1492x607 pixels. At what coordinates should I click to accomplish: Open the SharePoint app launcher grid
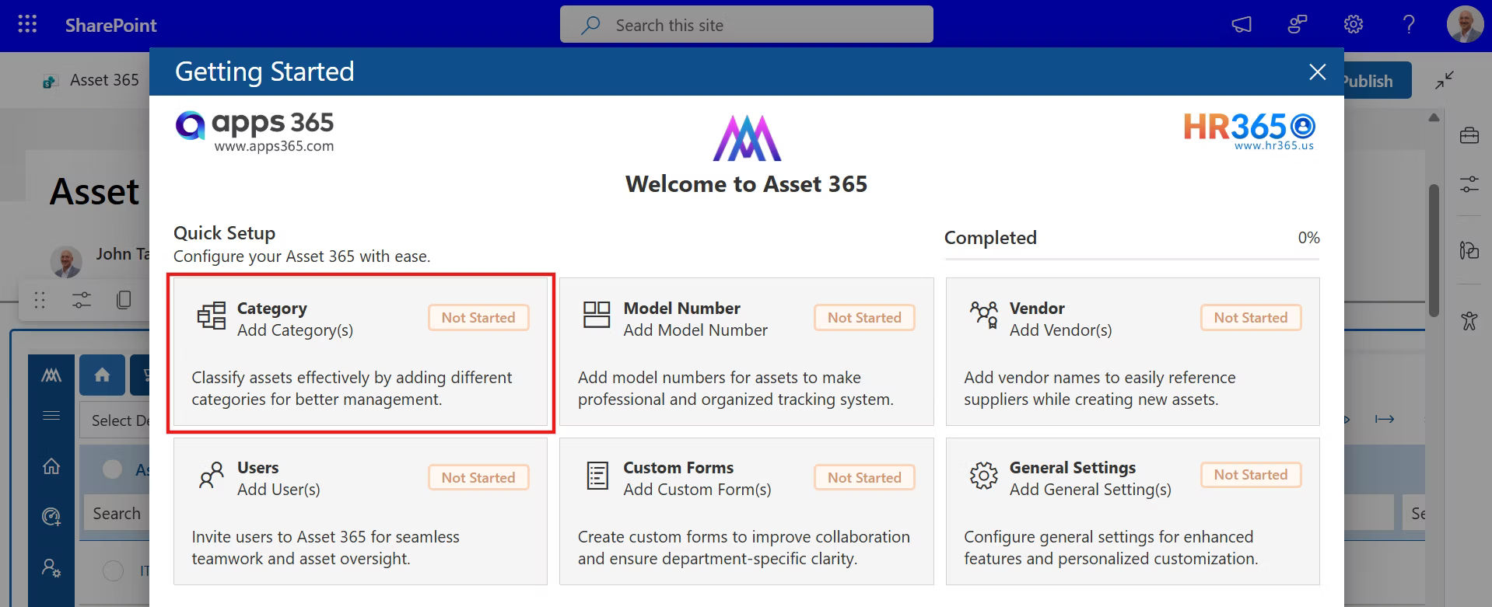tap(27, 25)
